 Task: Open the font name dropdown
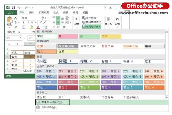point(41,18)
